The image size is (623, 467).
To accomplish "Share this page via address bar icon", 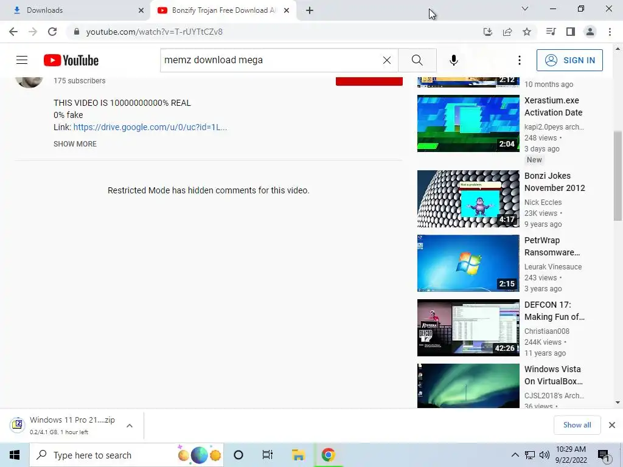I will click(x=507, y=32).
